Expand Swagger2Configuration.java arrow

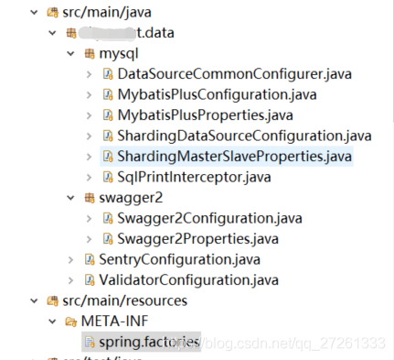pyautogui.click(x=89, y=219)
